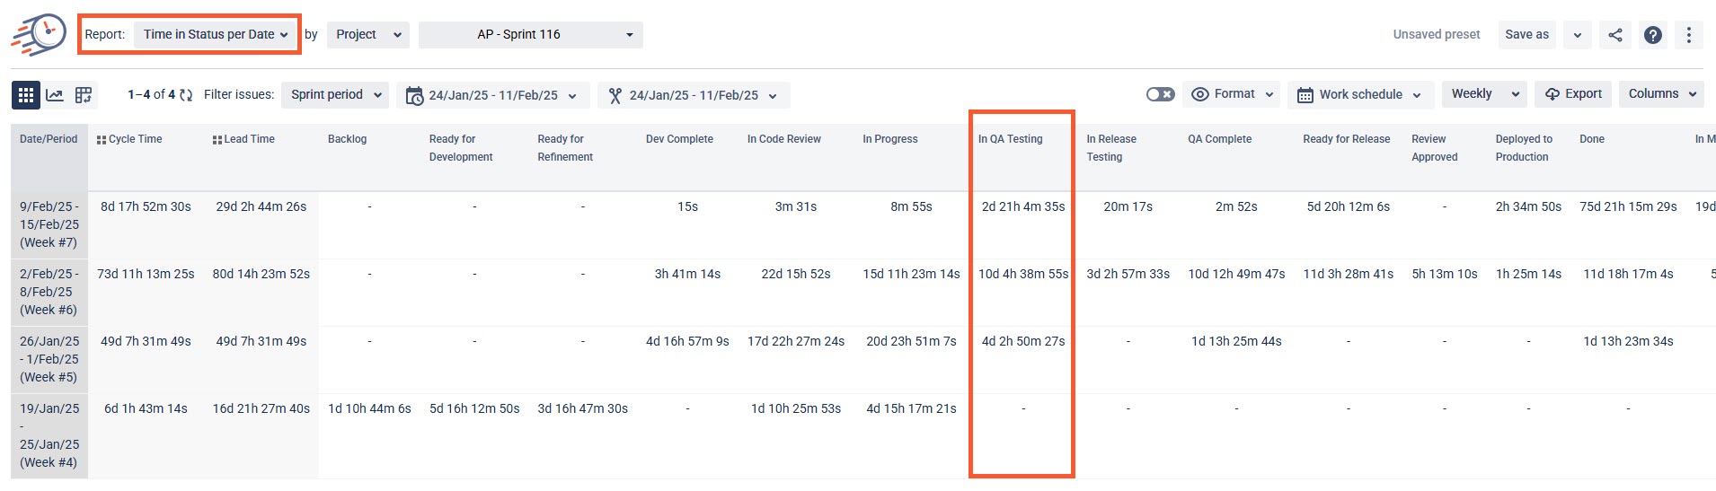Screen dimensions: 1716x491
Task: Open the AP - Sprint 116 dropdown
Action: 530,34
